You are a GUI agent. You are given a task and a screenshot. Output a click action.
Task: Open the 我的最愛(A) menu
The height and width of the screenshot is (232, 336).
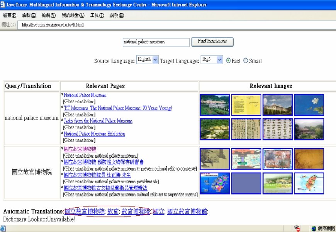73,15
